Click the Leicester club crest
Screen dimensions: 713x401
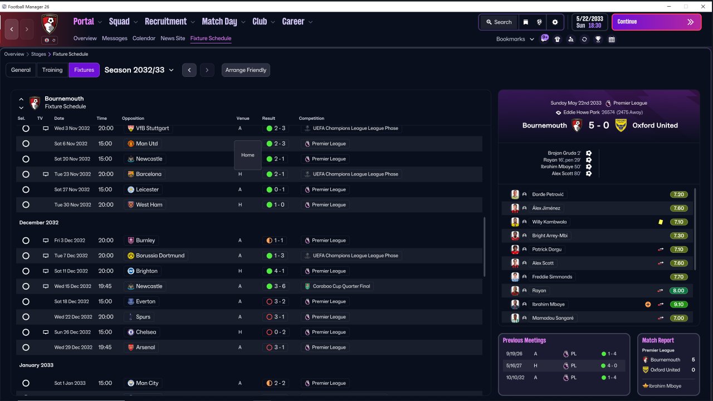coord(130,189)
